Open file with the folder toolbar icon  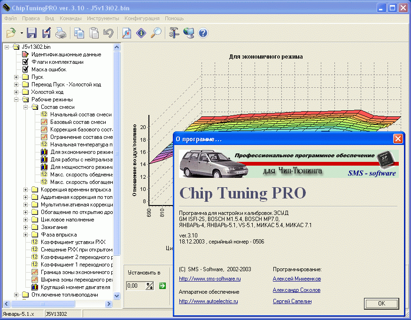click(x=11, y=33)
